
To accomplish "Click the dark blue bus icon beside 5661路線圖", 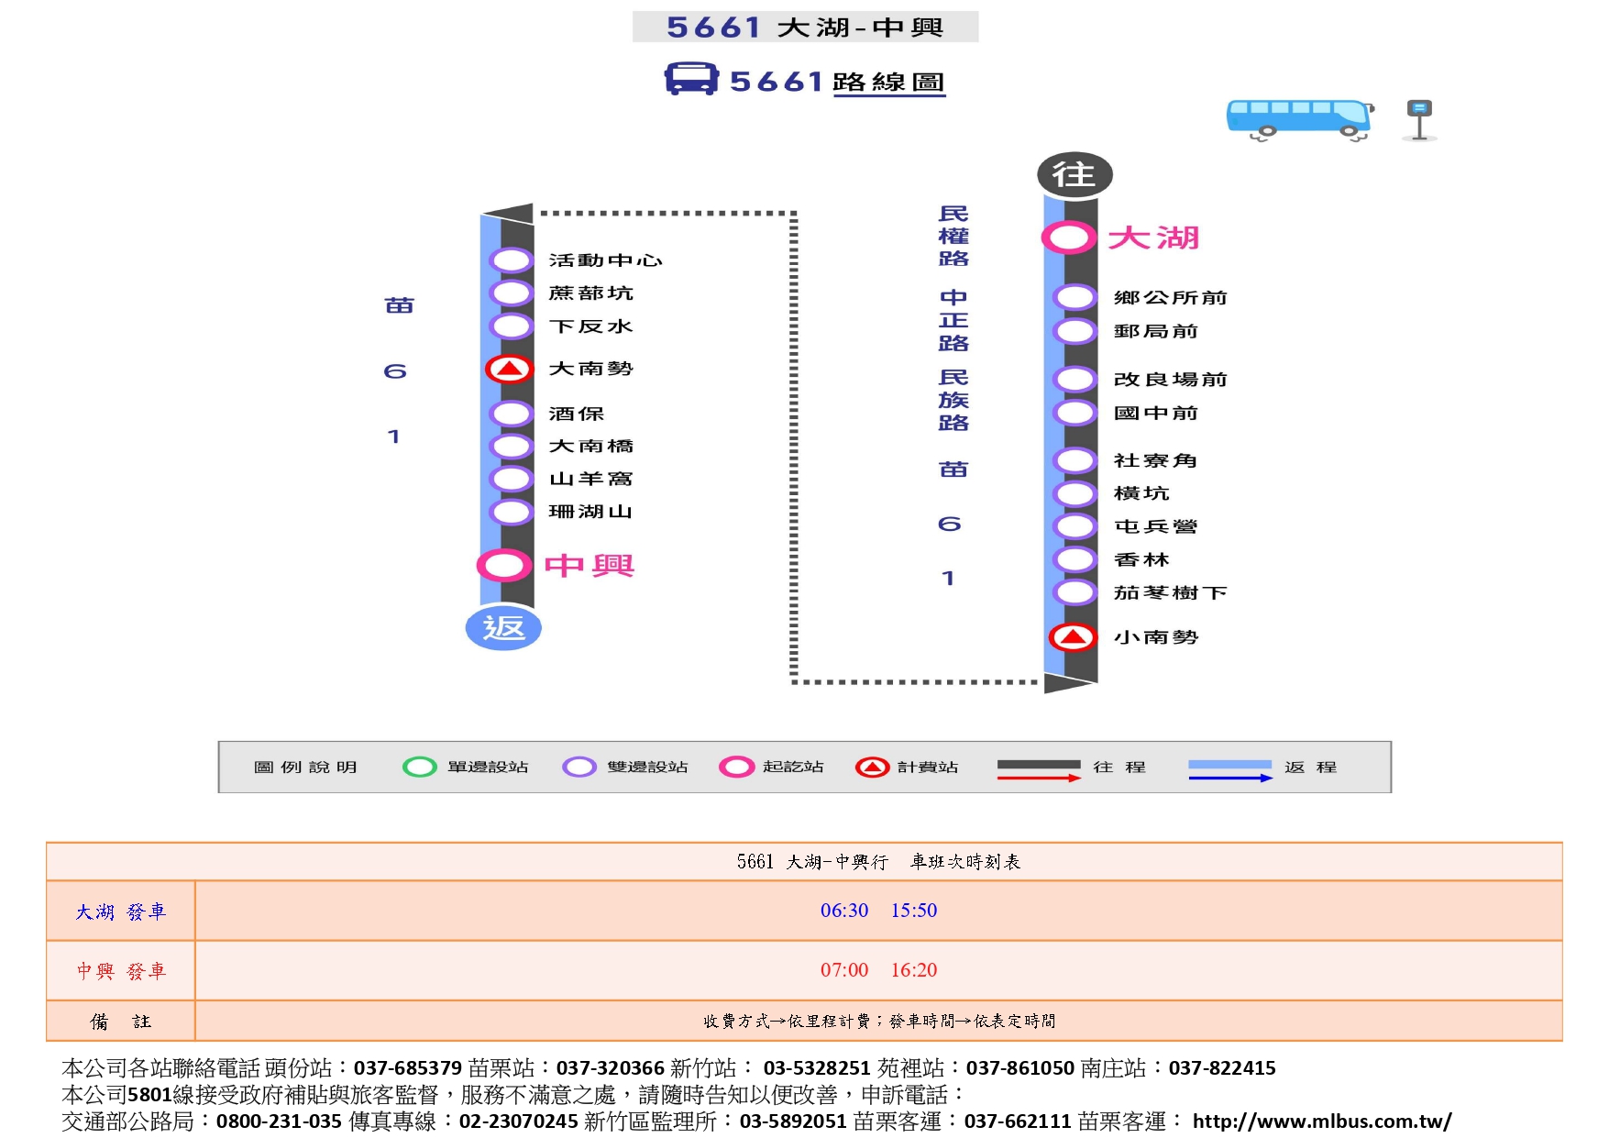I will coord(690,79).
